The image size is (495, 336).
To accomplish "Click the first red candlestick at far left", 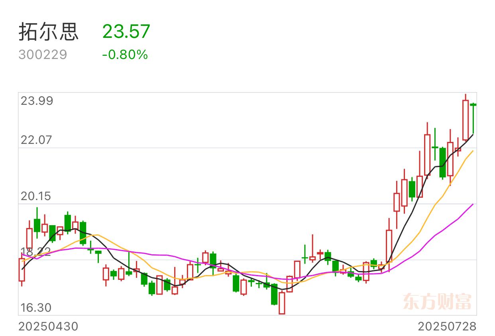I will [x=22, y=270].
